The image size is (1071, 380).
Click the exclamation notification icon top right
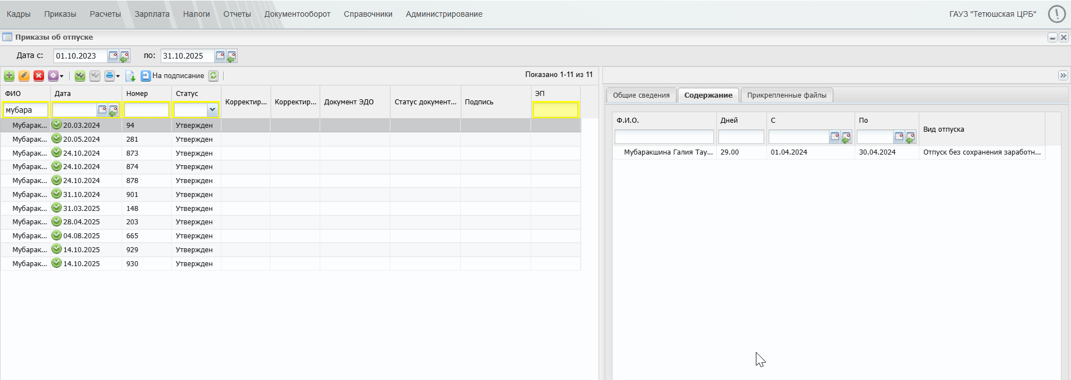pyautogui.click(x=1056, y=14)
